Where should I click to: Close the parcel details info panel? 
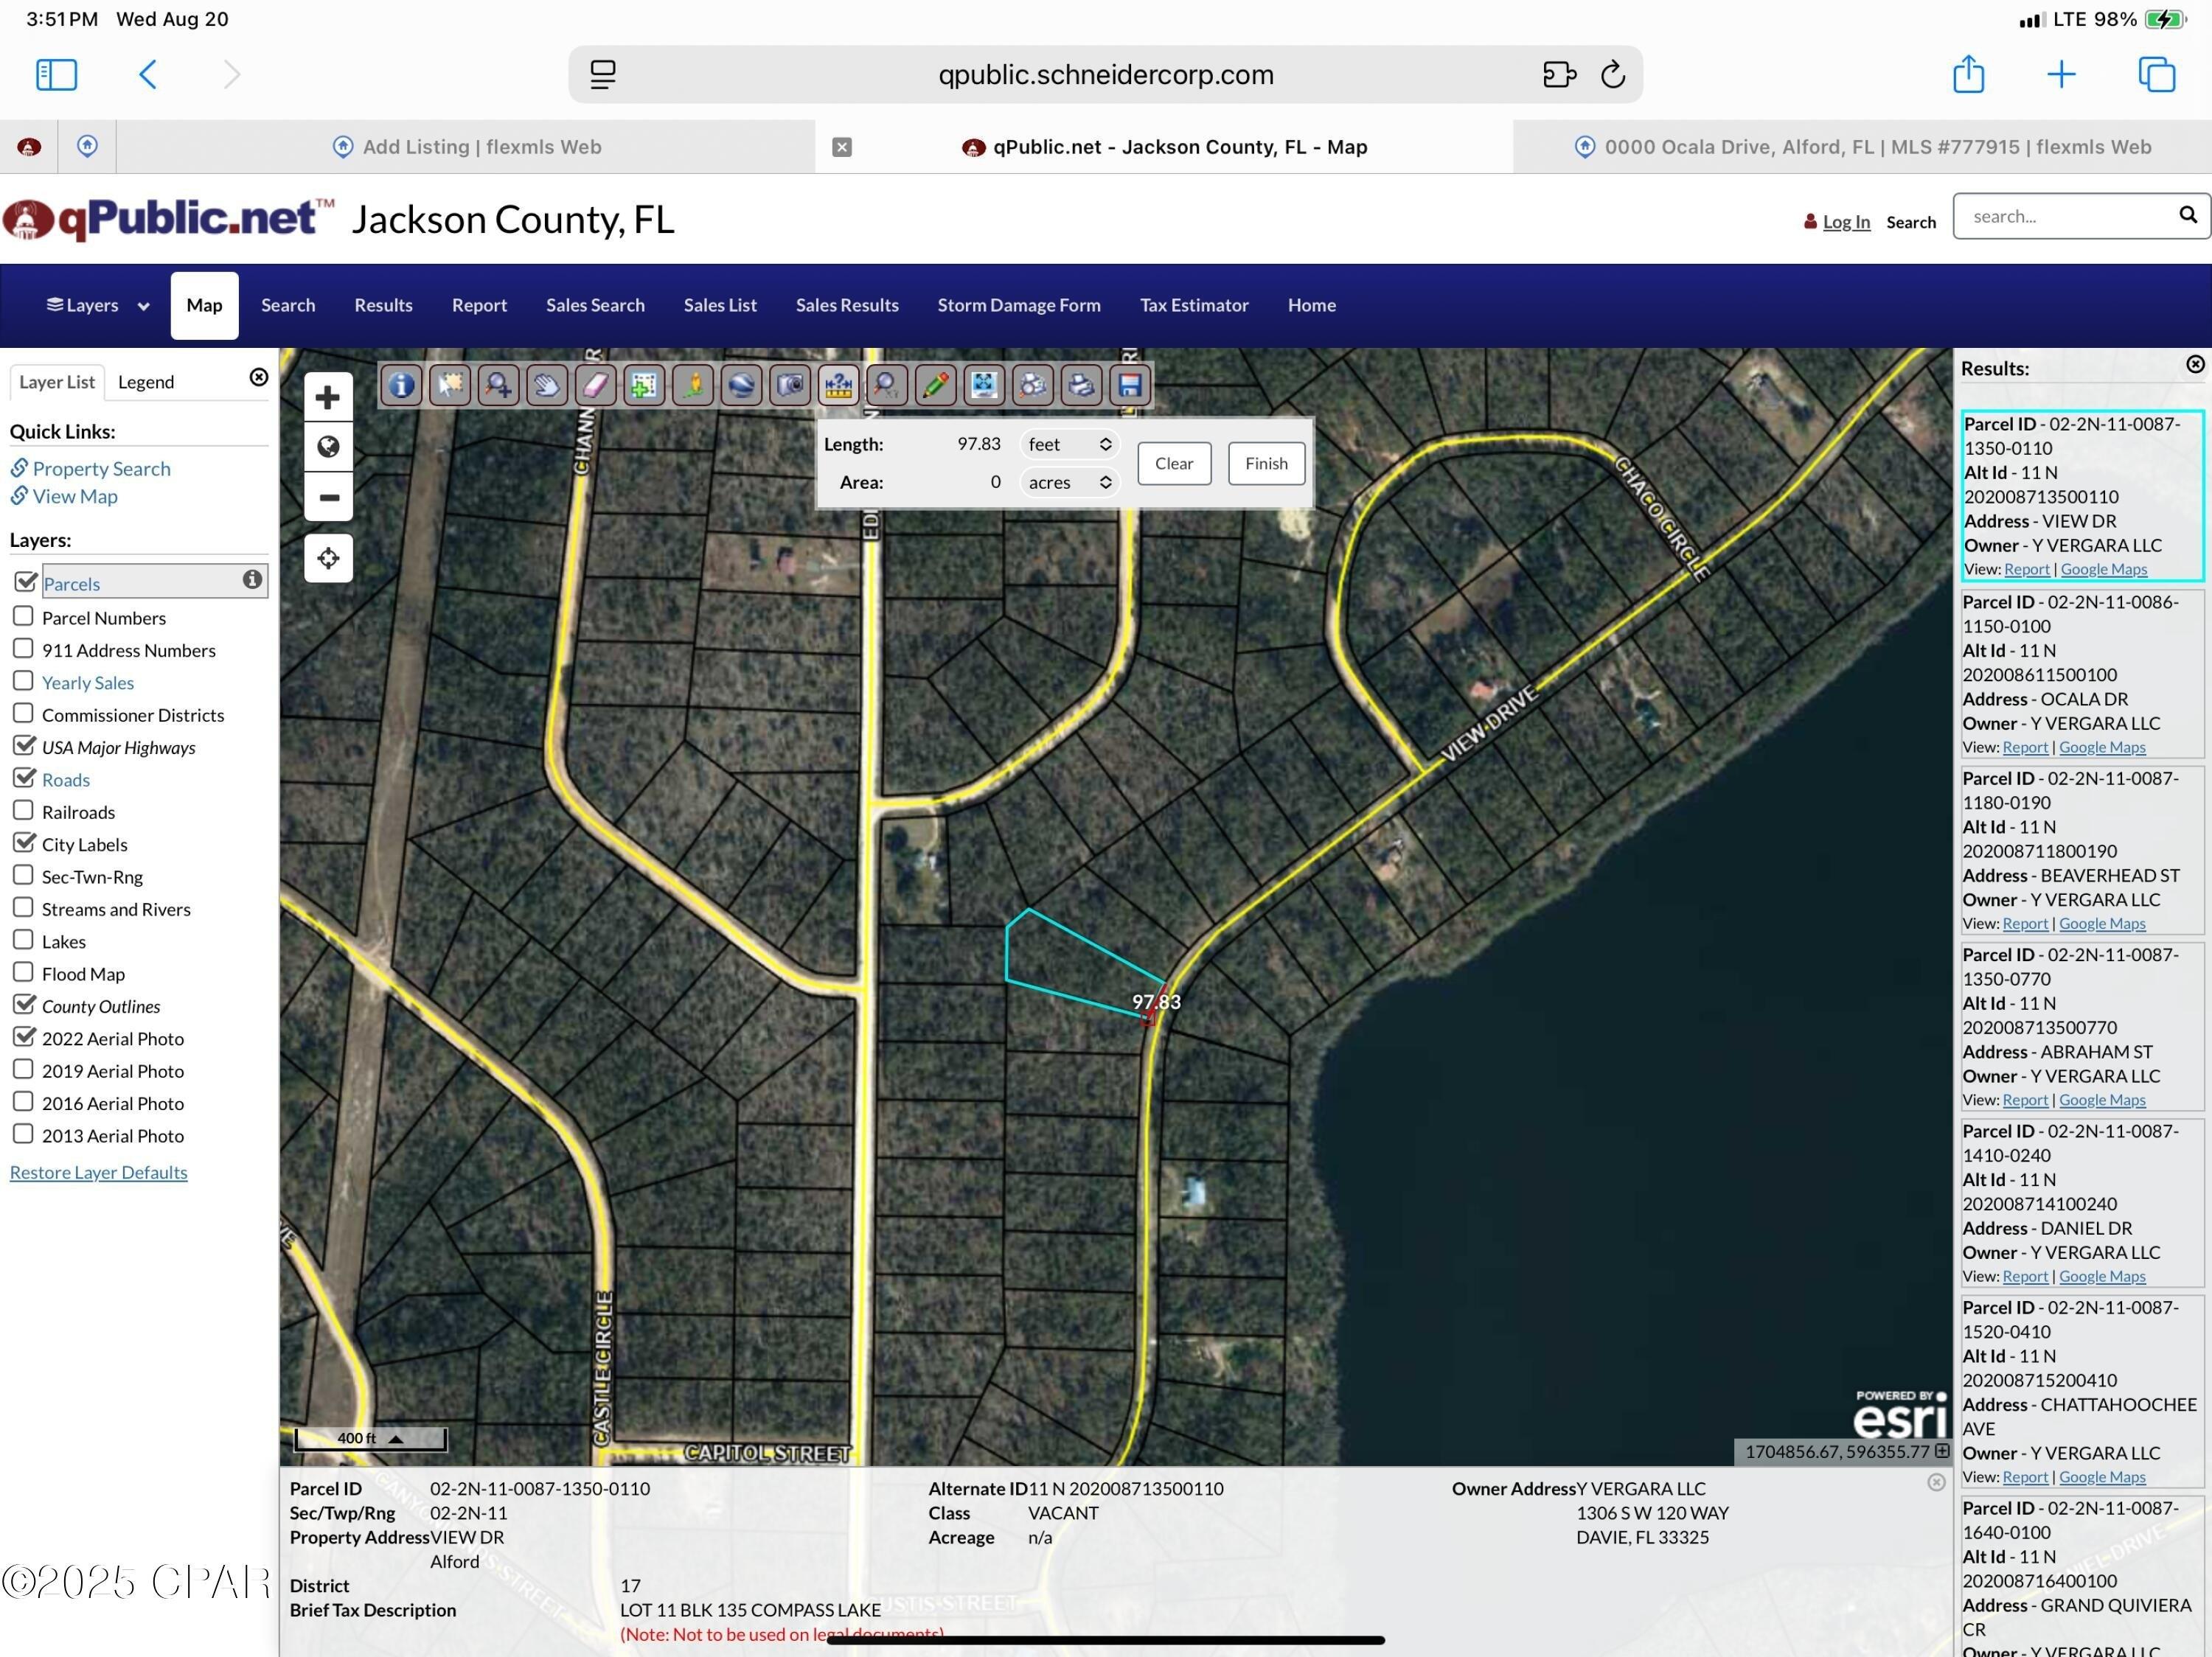click(x=1936, y=1482)
